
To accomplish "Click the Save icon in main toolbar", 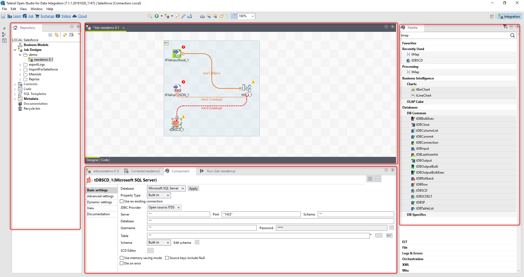I will coord(3,16).
